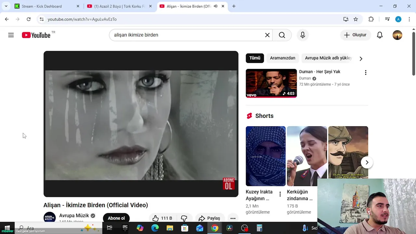416x234 pixels.
Task: Like the video (111 B thumbs up)
Action: [x=162, y=218]
